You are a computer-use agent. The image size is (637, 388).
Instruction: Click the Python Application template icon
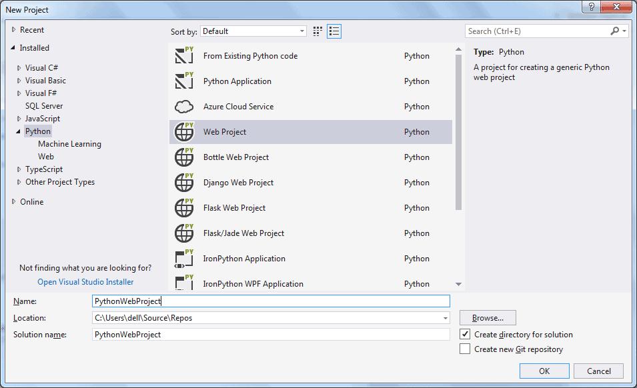point(184,81)
